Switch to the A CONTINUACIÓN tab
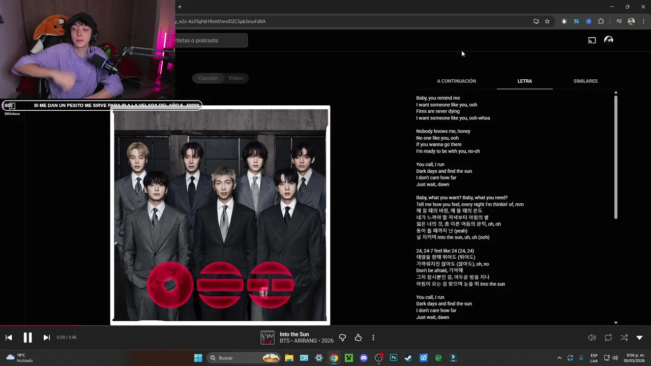The image size is (651, 366). [456, 81]
